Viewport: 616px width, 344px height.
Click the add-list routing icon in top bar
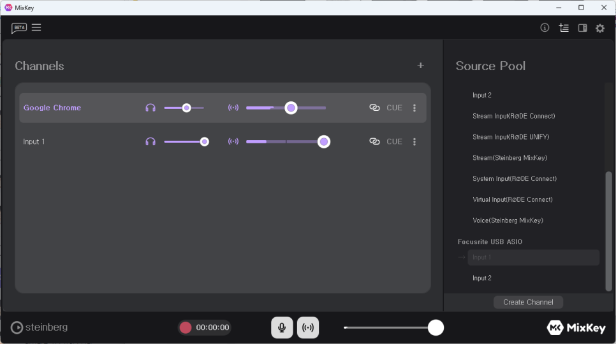tap(564, 28)
